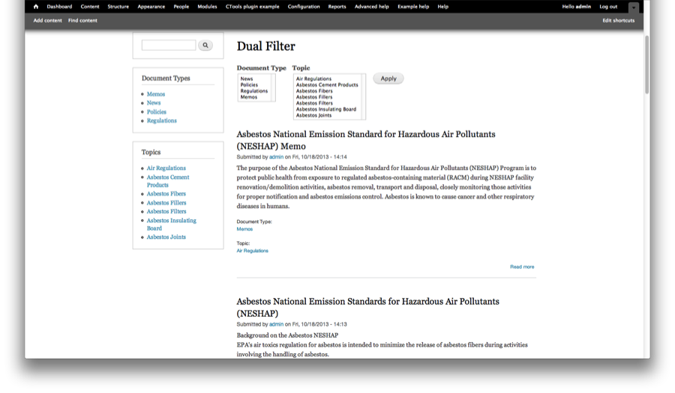Click Memos link under Document Type field

pos(244,229)
